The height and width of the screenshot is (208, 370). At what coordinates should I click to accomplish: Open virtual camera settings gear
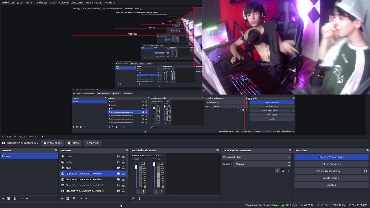(x=365, y=171)
